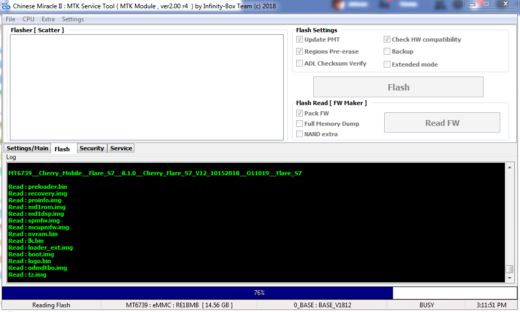This screenshot has height=312, width=520.
Task: Click the 3:11:51 PM status bar clock
Action: click(x=491, y=305)
